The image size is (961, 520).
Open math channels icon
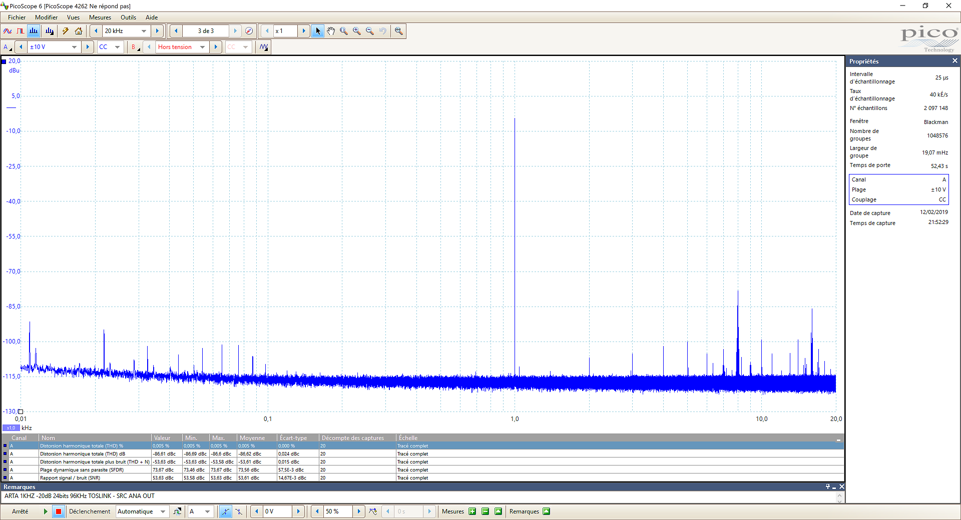click(264, 47)
